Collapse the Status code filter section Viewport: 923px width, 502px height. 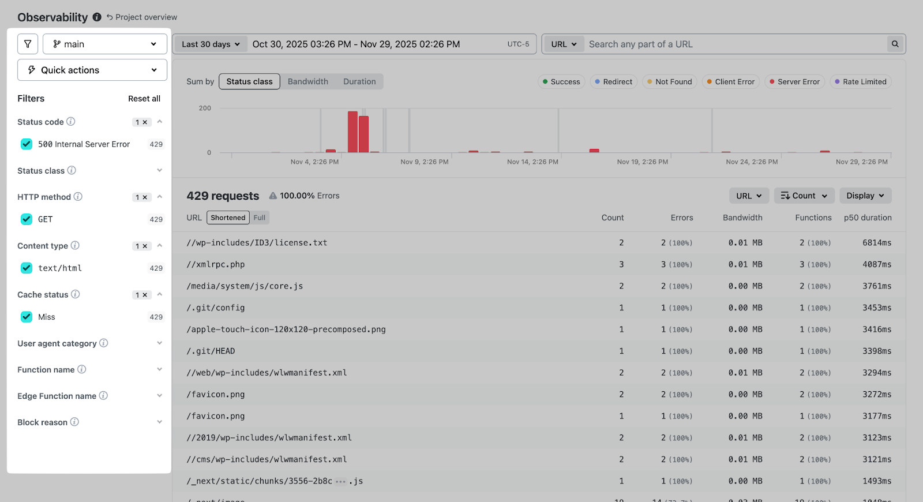tap(160, 122)
